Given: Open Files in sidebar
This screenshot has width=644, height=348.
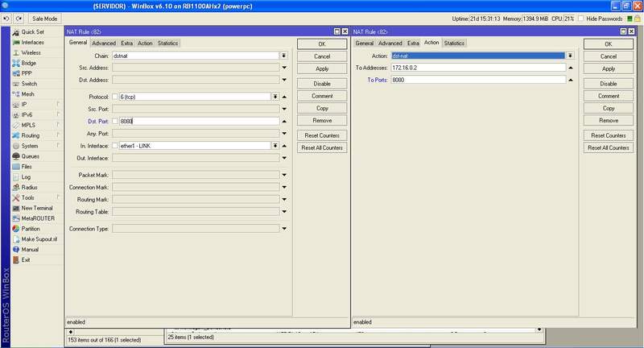Looking at the screenshot, I should 27,167.
